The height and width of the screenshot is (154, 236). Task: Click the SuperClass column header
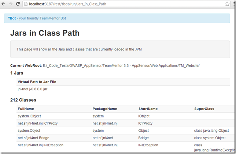coord(204,109)
